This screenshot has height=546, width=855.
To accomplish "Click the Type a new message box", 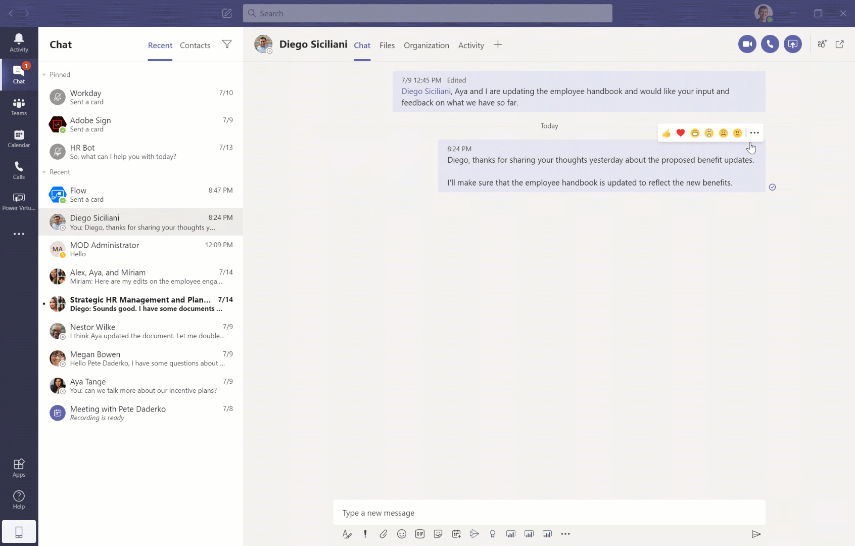I will (549, 513).
